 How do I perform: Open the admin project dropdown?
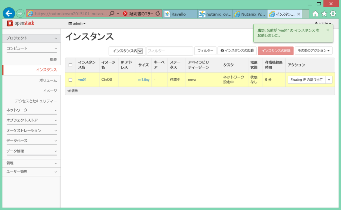click(x=77, y=24)
